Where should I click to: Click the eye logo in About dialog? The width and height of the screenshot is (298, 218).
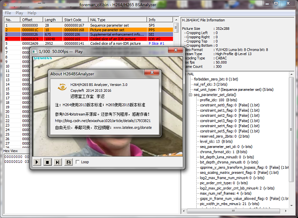point(62,87)
